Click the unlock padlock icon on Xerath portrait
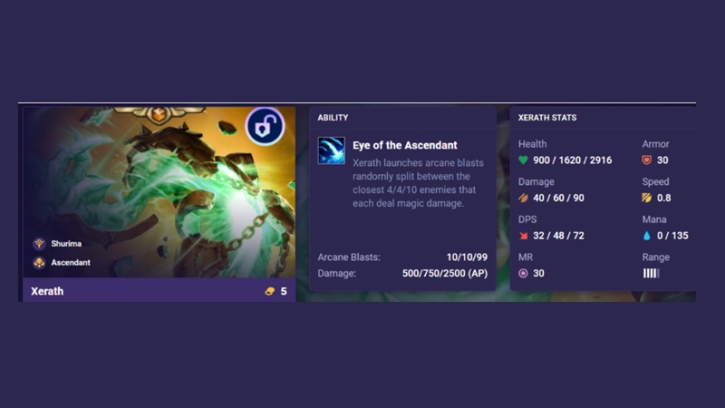The height and width of the screenshot is (408, 725). [x=265, y=126]
